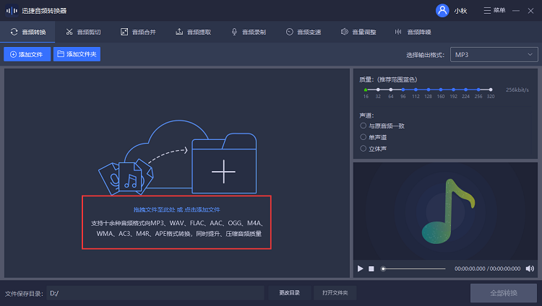Image resolution: width=542 pixels, height=306 pixels.
Task: Open the 音频转换 tab
Action: [x=27, y=32]
